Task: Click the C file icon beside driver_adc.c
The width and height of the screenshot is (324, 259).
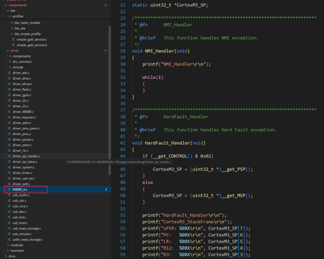Action: [9, 73]
